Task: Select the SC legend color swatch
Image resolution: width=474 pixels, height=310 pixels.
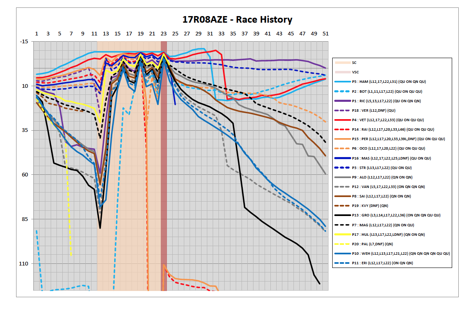Action: [x=343, y=63]
